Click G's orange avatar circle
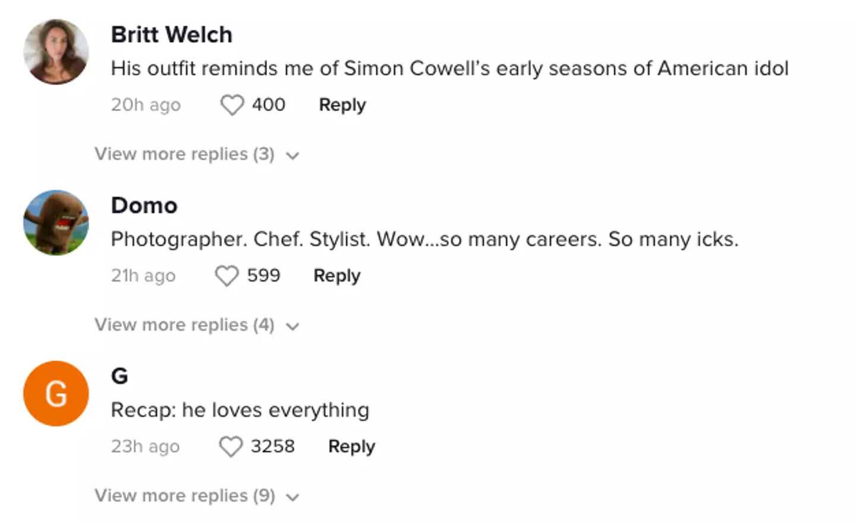Screen dimensions: 856x522 point(56,394)
